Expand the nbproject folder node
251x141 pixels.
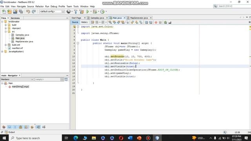tap(5, 28)
